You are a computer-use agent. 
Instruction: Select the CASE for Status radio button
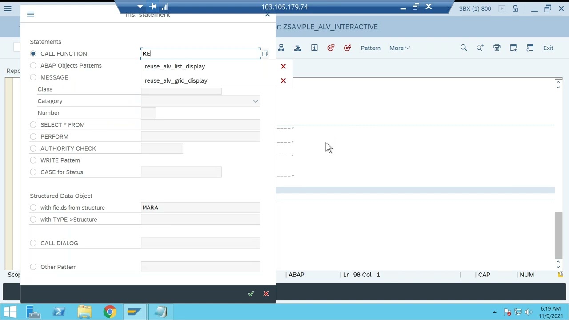pos(33,172)
